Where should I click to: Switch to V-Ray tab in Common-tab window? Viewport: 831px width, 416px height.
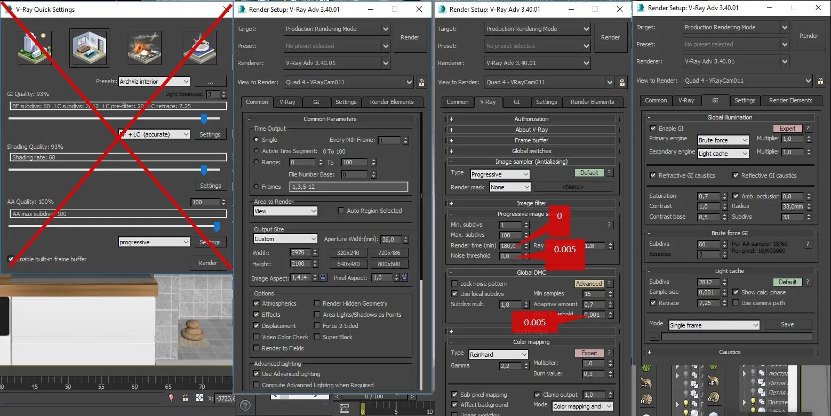pos(287,102)
